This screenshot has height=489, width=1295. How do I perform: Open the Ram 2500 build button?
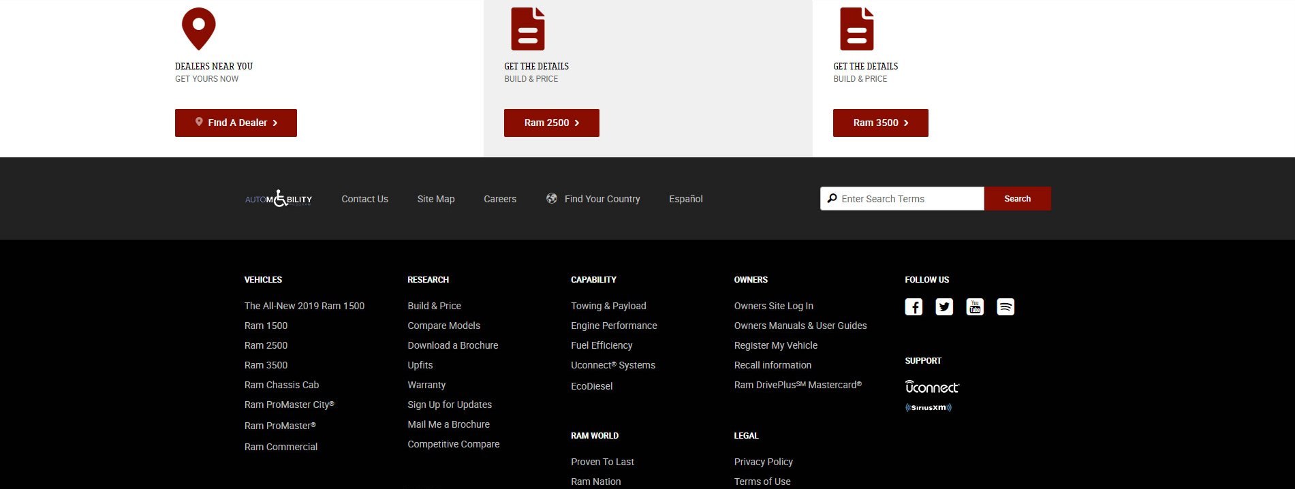551,123
